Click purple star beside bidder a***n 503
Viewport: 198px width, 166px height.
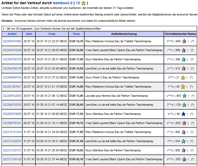(x=184, y=159)
